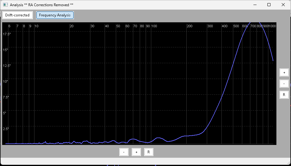Click the 2.5" y-axis label

[6, 129]
